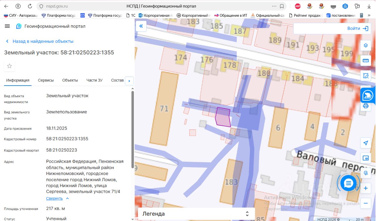Toggle the overview mini-map tool
The image size is (376, 221).
[366, 158]
